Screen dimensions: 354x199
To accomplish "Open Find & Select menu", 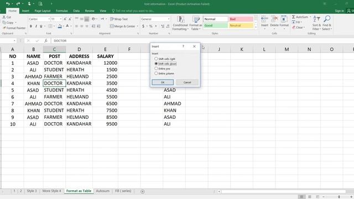I will coord(327,23).
